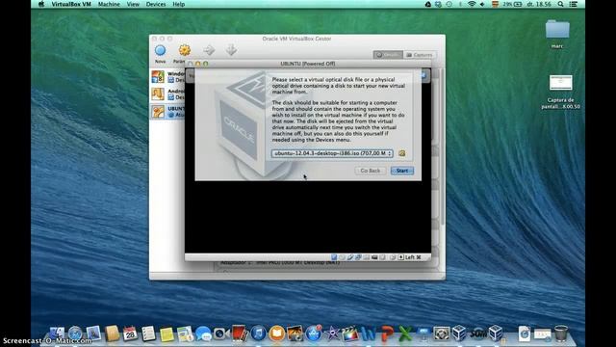616x347 pixels.
Task: Launch Safari from the Dock
Action: (x=75, y=334)
